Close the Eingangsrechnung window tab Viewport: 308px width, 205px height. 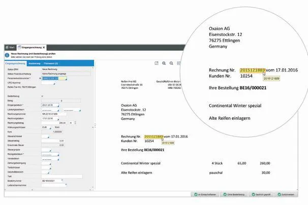(x=44, y=48)
